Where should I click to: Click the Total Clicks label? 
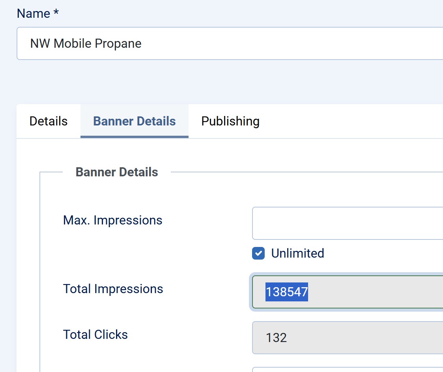95,335
